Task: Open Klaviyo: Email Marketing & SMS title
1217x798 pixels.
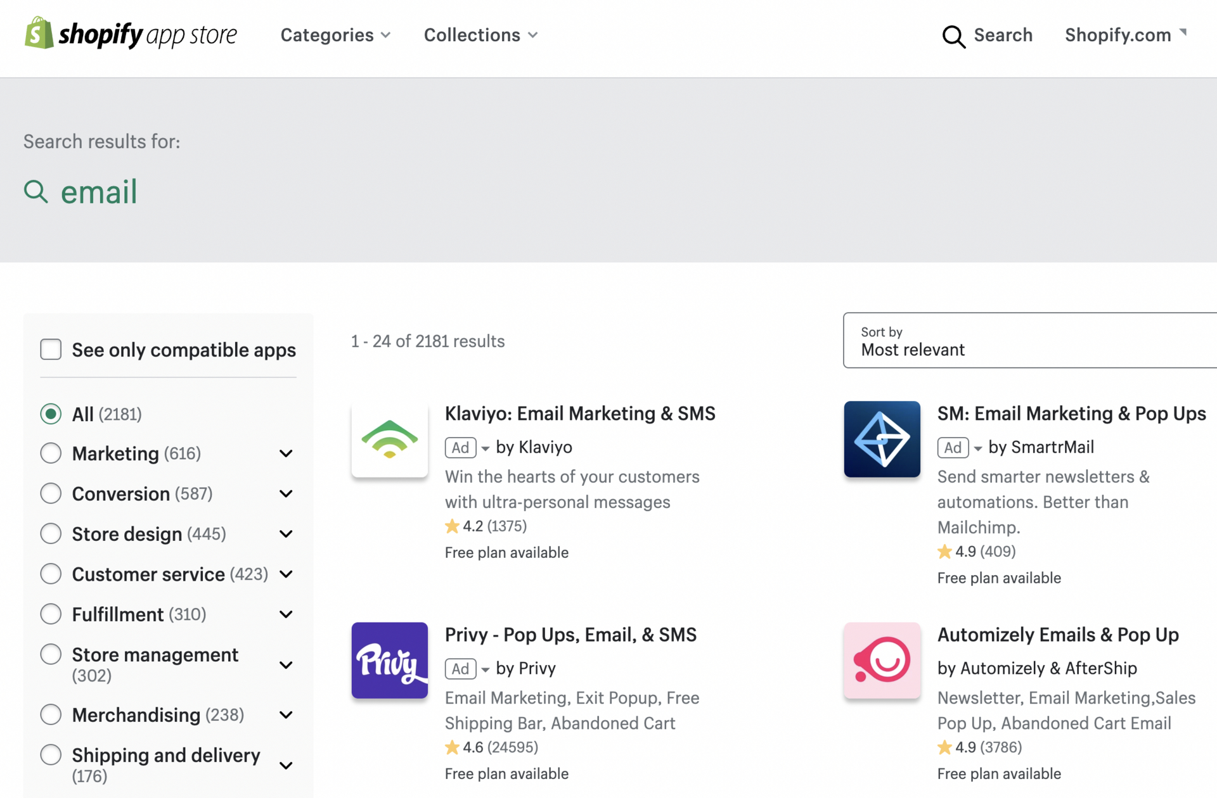Action: point(580,413)
